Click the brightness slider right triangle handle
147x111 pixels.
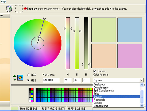click(89, 64)
